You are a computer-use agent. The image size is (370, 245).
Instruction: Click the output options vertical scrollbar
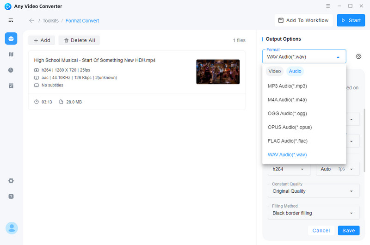point(364,140)
